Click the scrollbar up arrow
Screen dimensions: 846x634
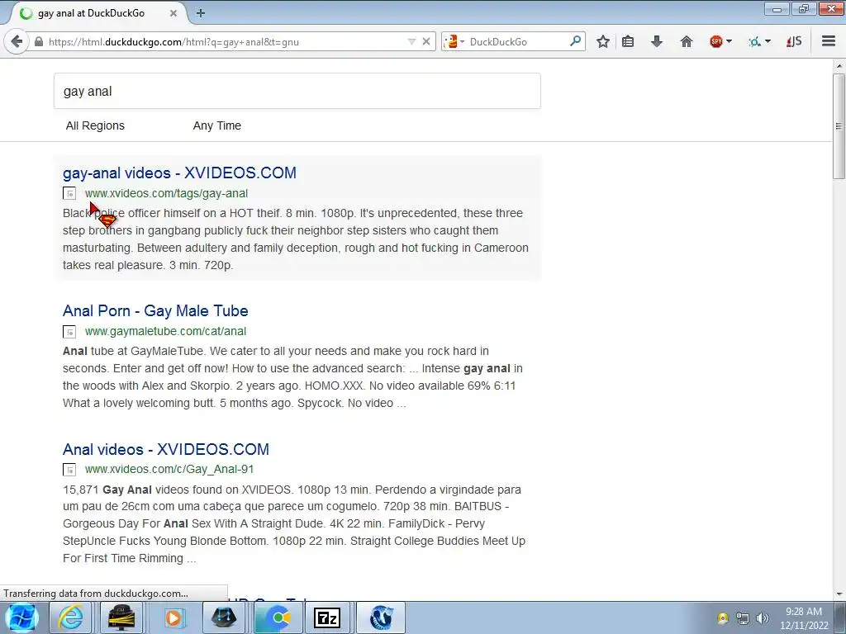point(839,66)
